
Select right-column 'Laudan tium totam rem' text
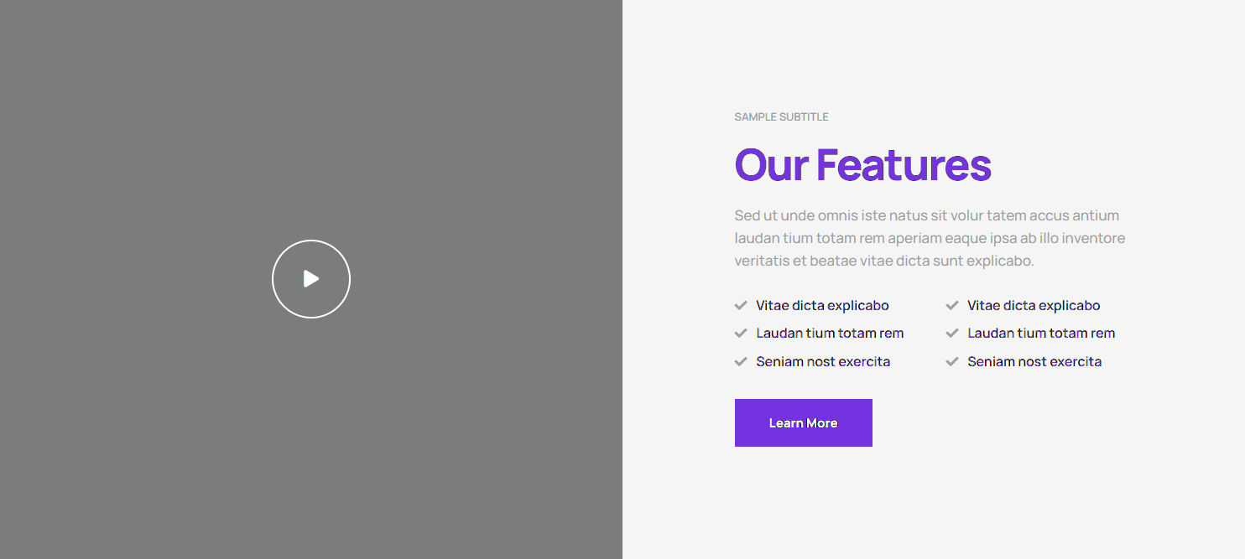[1041, 334]
